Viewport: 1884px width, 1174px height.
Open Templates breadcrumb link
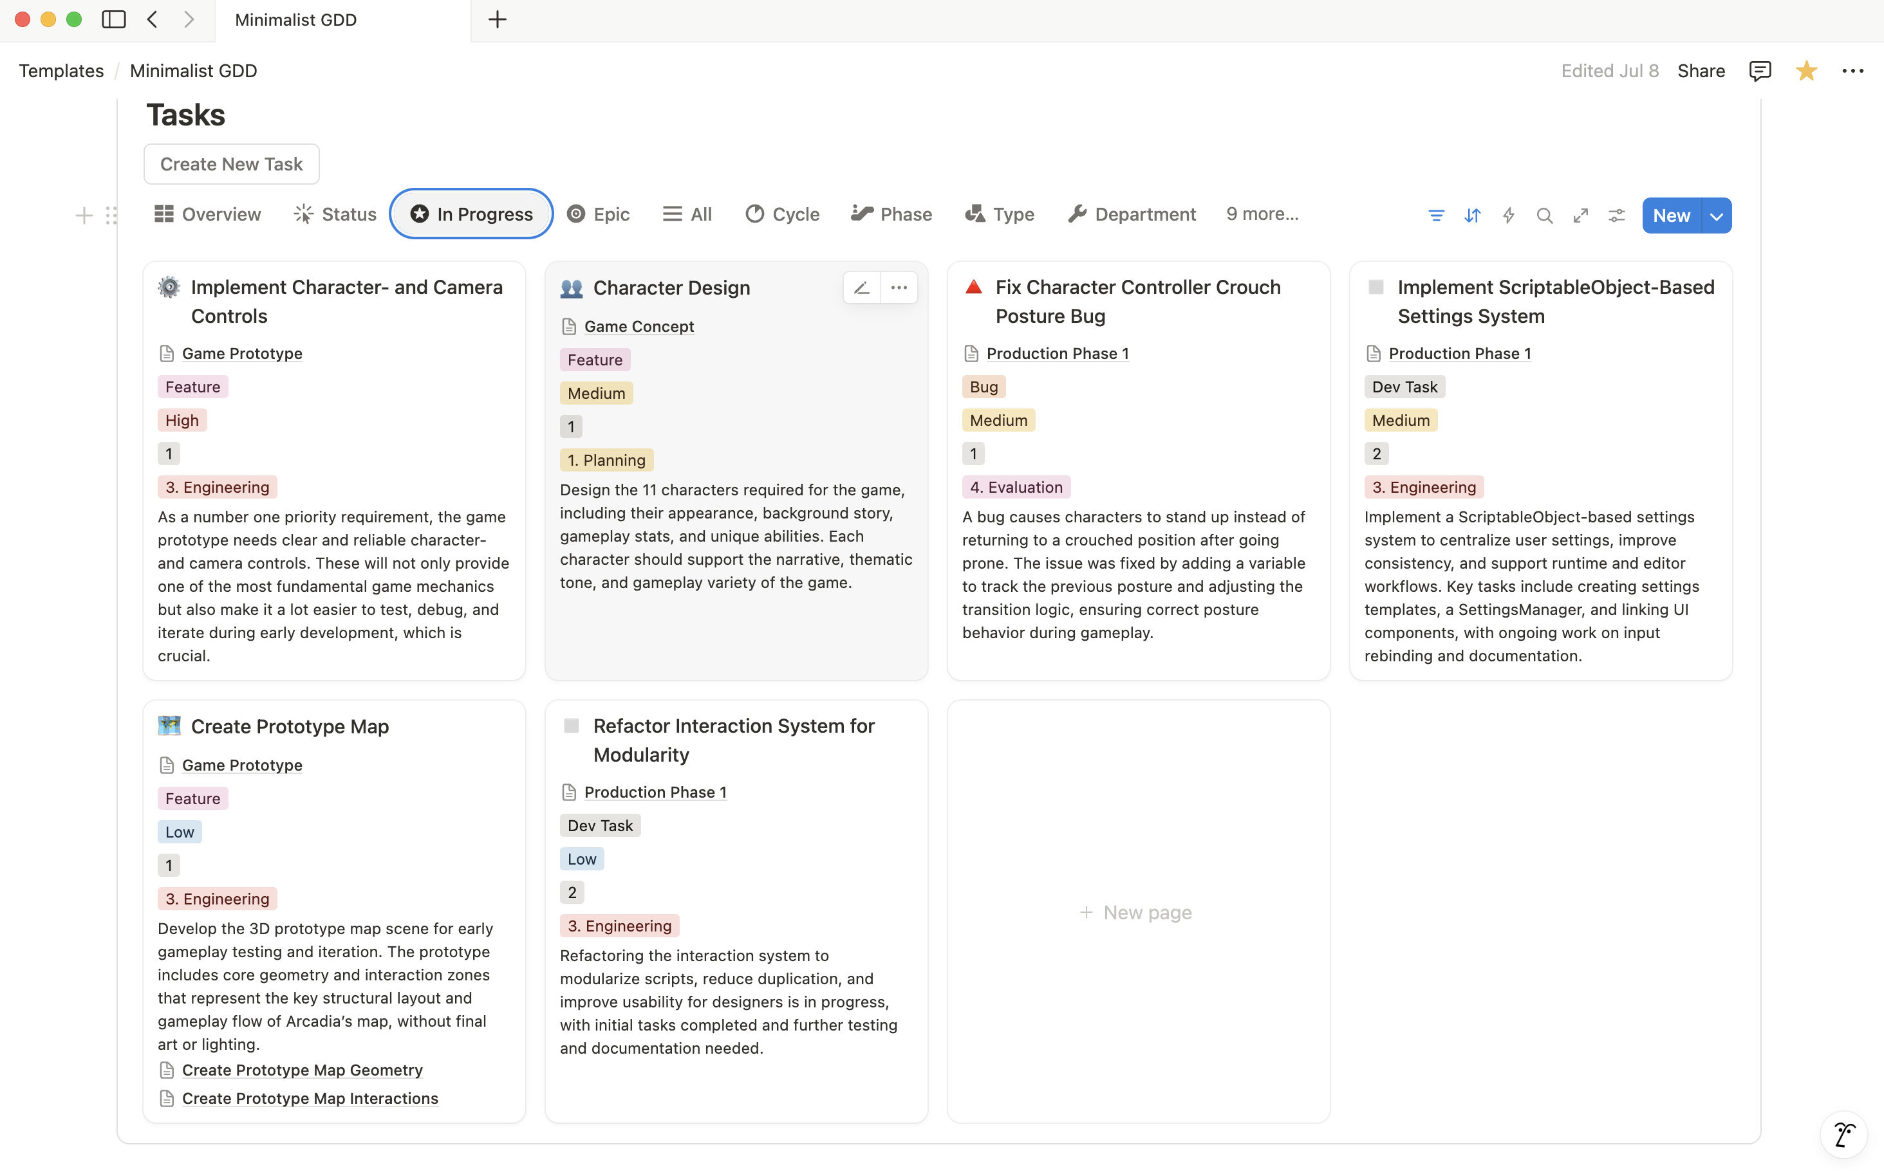pos(61,71)
